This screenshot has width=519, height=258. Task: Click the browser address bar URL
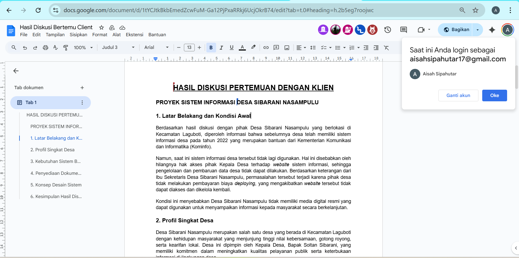pyautogui.click(x=219, y=10)
